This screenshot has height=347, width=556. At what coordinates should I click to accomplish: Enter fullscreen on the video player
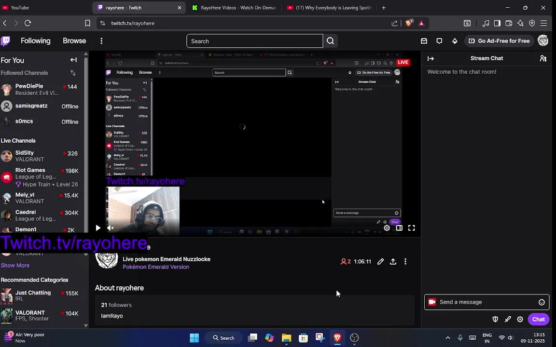[411, 228]
